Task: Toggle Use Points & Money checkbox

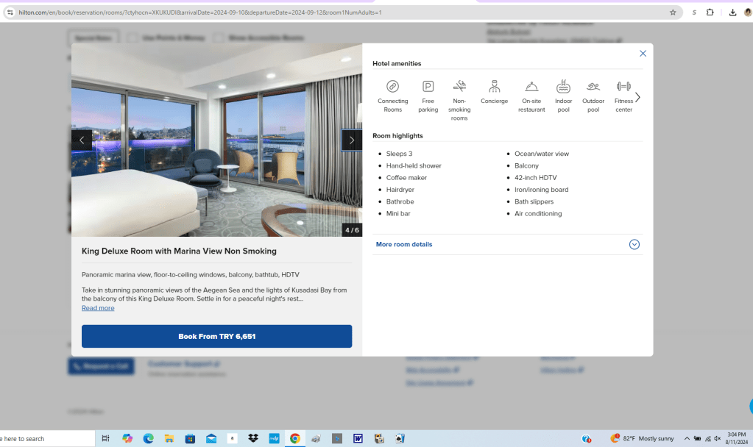Action: click(x=132, y=37)
